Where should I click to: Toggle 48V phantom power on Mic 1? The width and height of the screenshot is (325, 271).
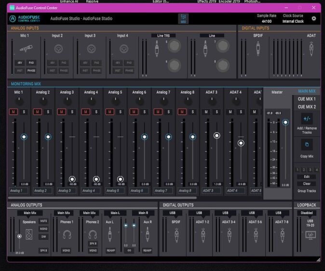20,63
